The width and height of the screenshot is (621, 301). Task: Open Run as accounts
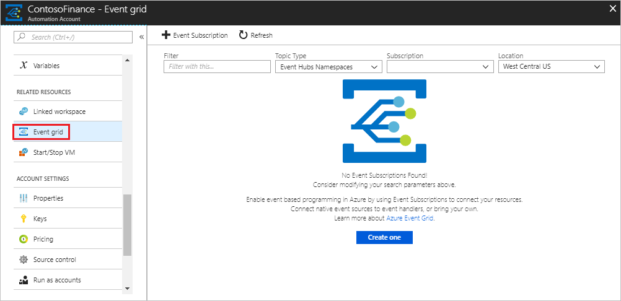[x=68, y=280]
